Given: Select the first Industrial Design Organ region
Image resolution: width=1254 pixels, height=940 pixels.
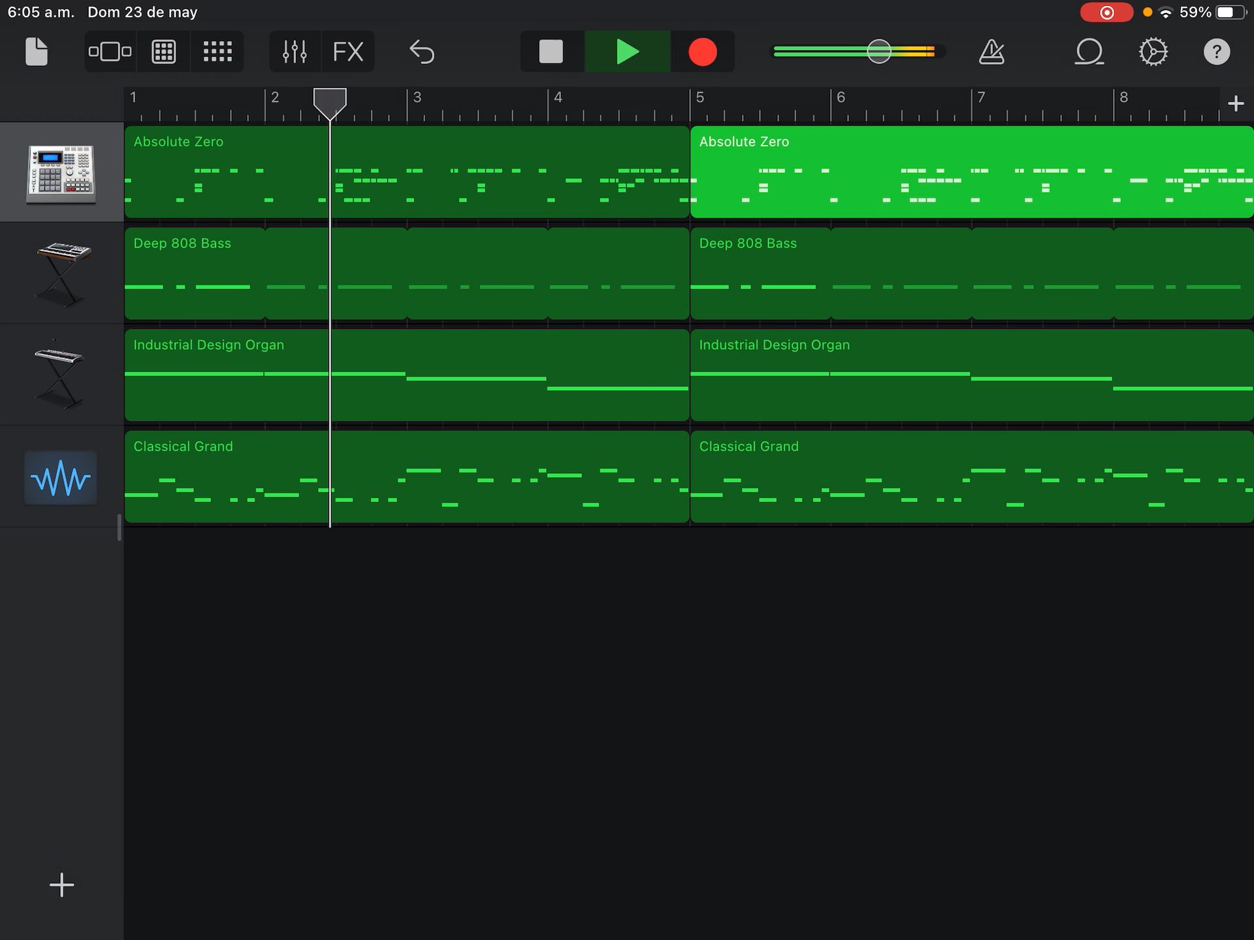Looking at the screenshot, I should (407, 375).
